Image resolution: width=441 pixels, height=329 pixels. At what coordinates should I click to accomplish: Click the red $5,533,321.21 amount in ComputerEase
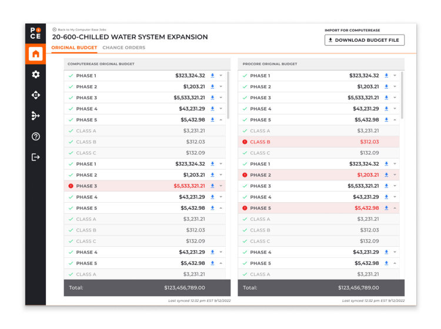tap(189, 186)
